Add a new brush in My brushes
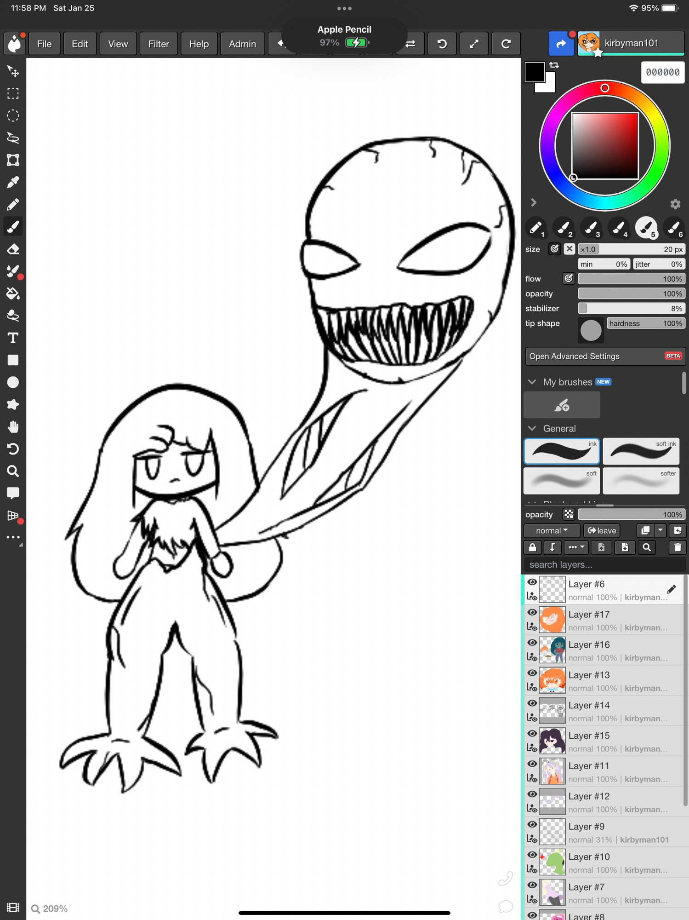This screenshot has width=689, height=920. (562, 405)
